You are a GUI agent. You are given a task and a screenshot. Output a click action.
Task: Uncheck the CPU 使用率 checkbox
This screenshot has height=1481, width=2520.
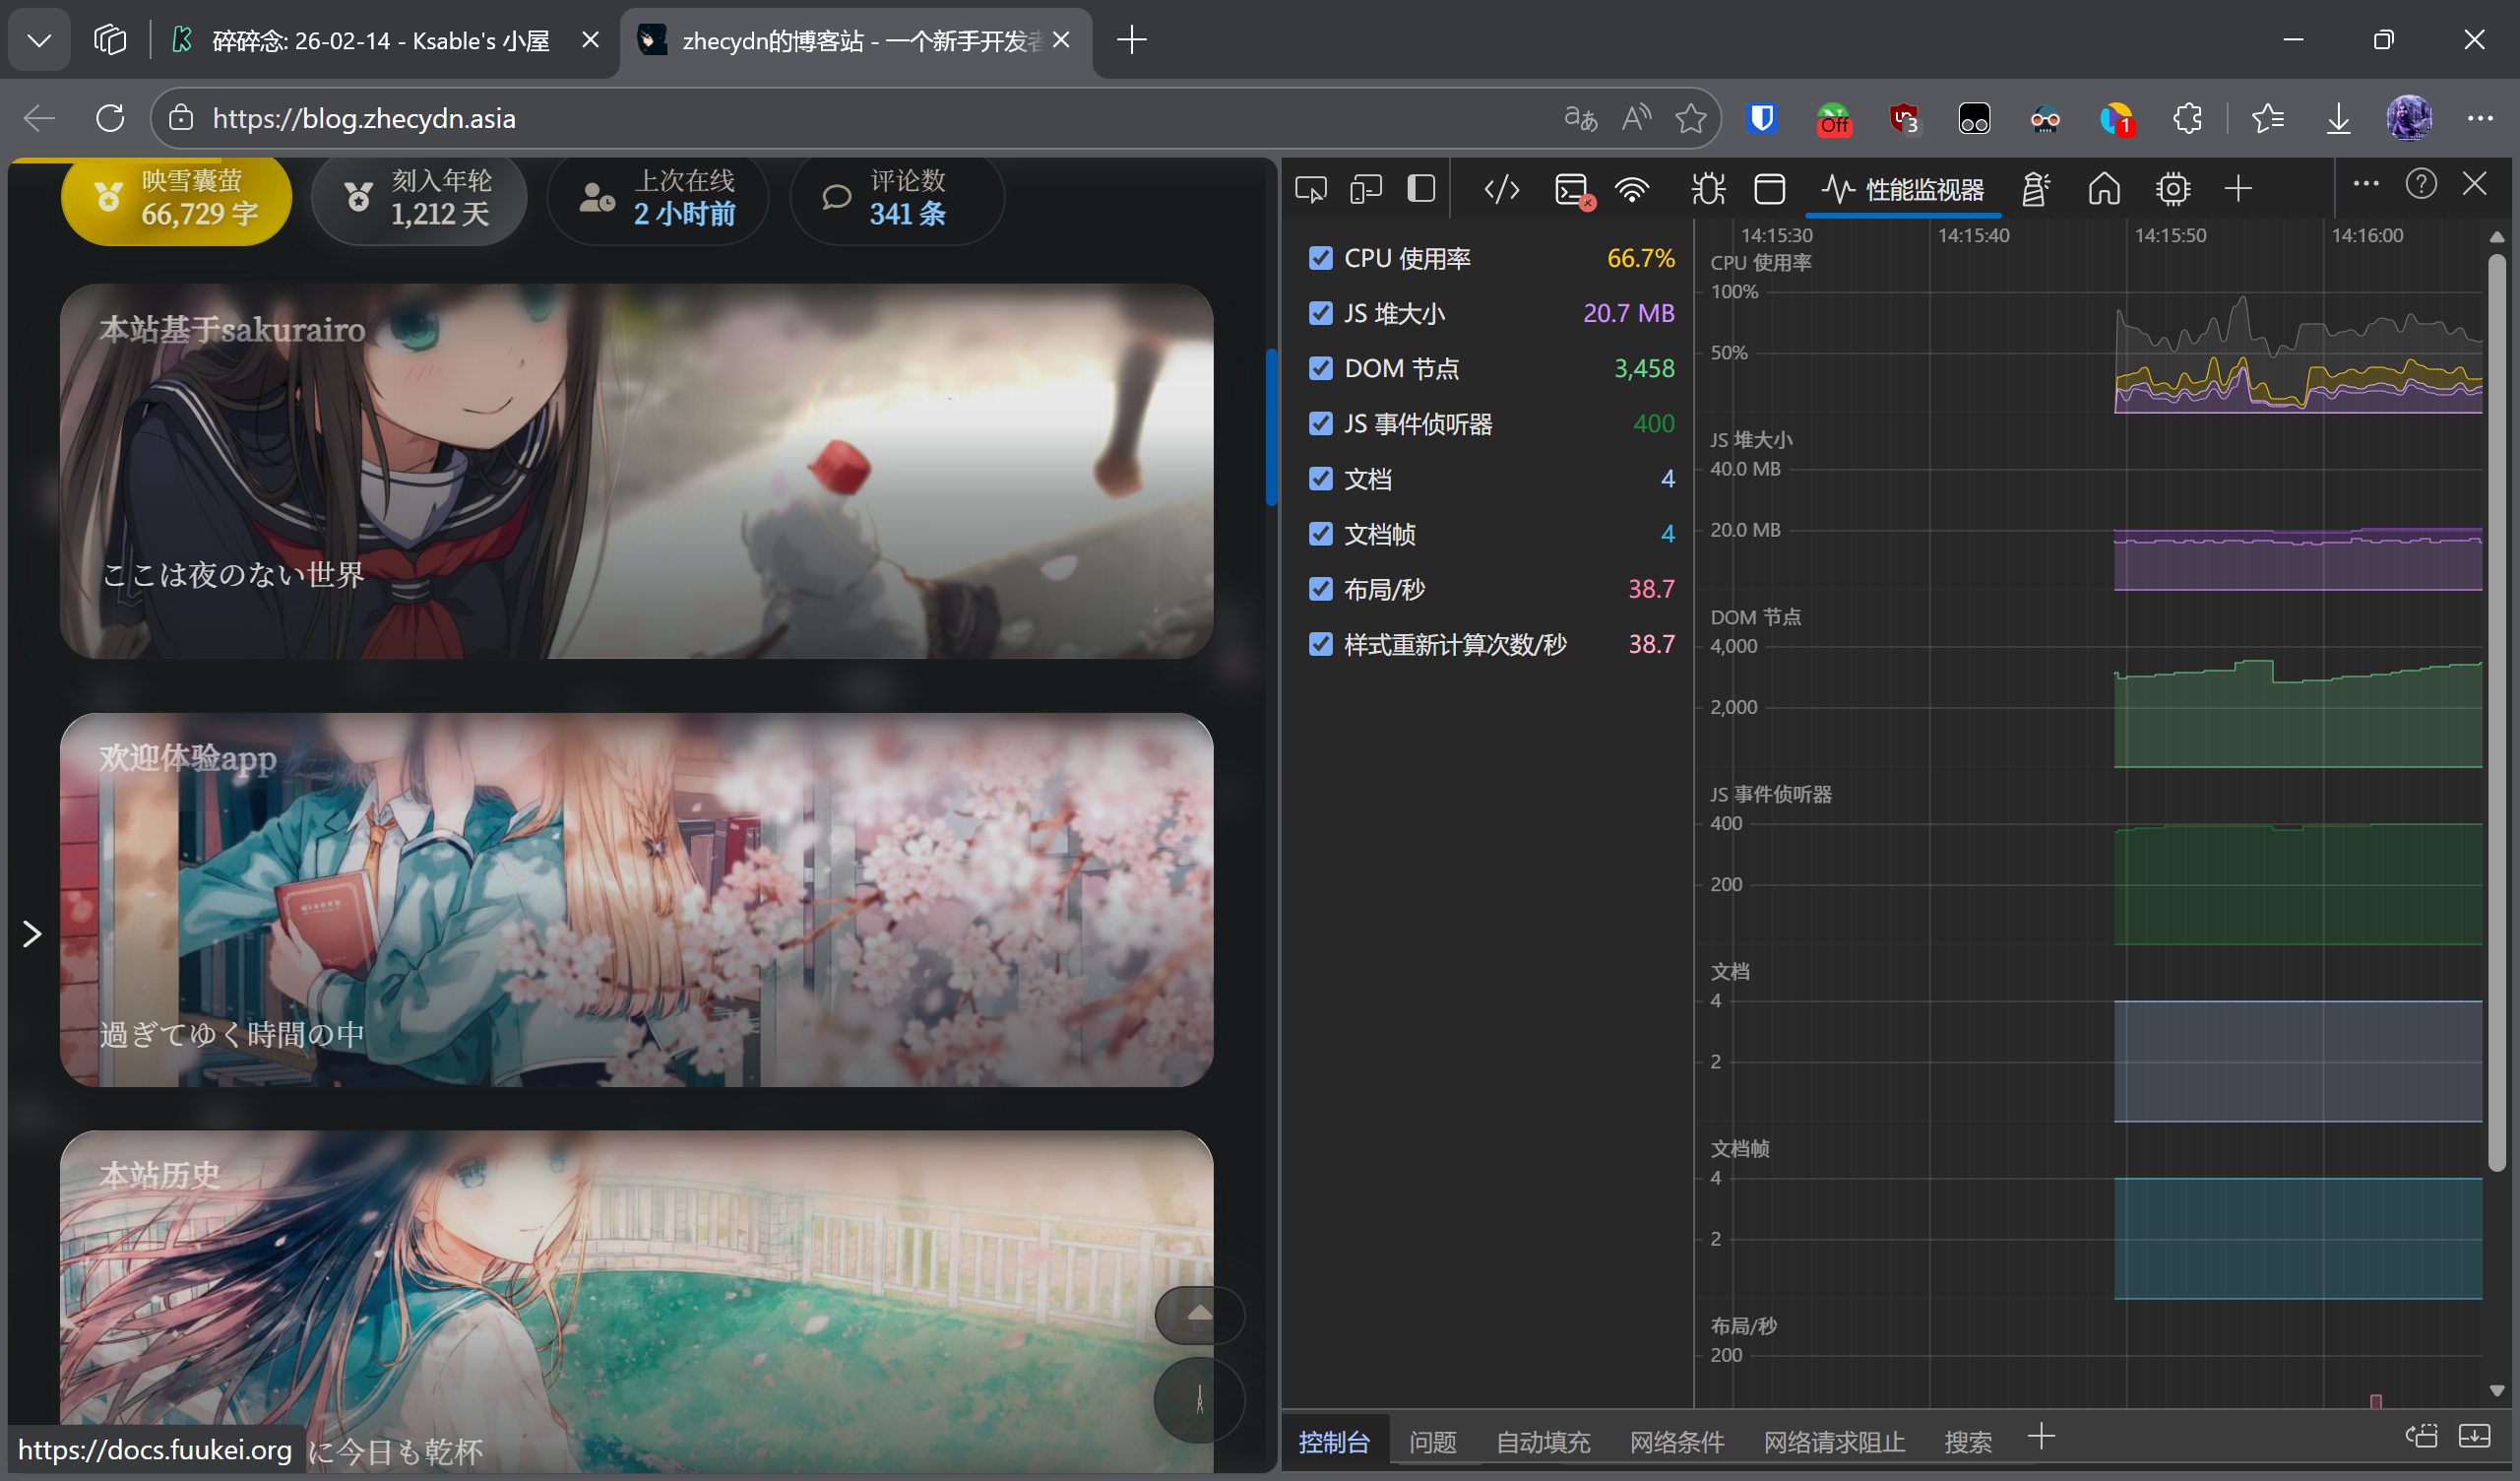(x=1320, y=258)
